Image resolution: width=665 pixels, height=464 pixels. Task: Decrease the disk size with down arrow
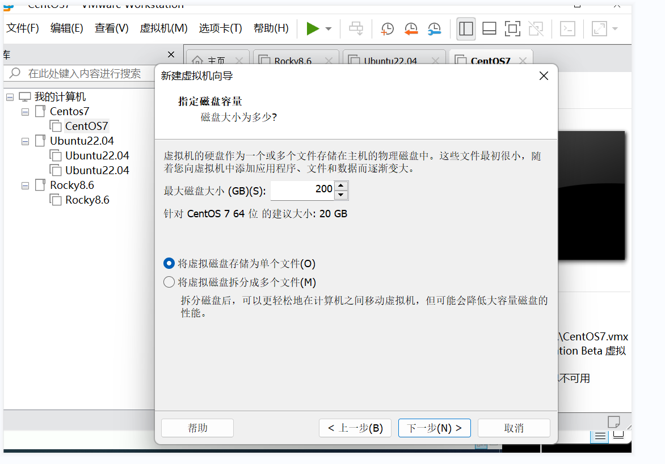point(341,195)
